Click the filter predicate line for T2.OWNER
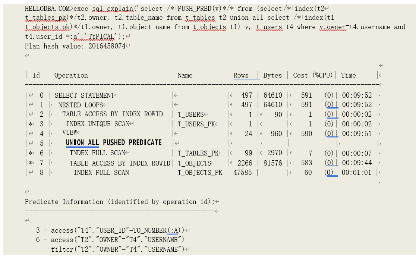Viewport: 419px width, 258px height. point(118,249)
